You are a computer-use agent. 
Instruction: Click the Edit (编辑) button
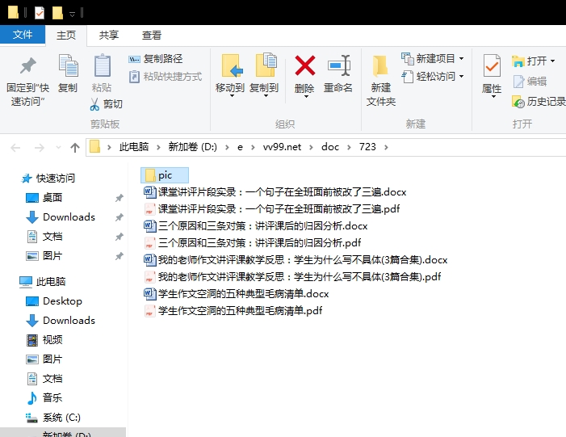pyautogui.click(x=530, y=82)
